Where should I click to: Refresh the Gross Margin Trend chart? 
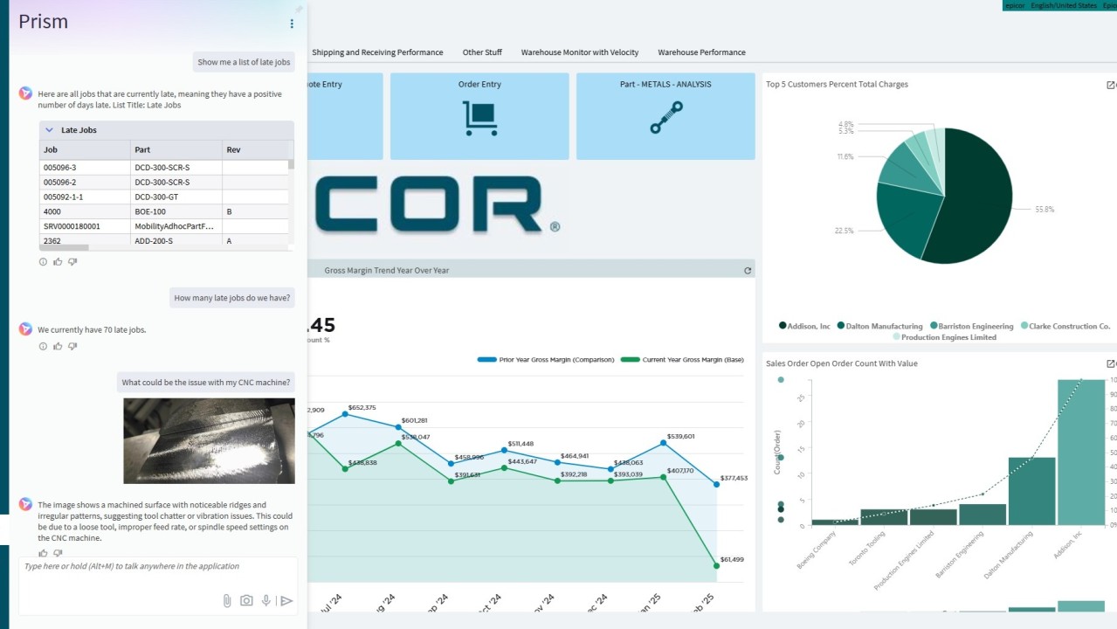(748, 271)
